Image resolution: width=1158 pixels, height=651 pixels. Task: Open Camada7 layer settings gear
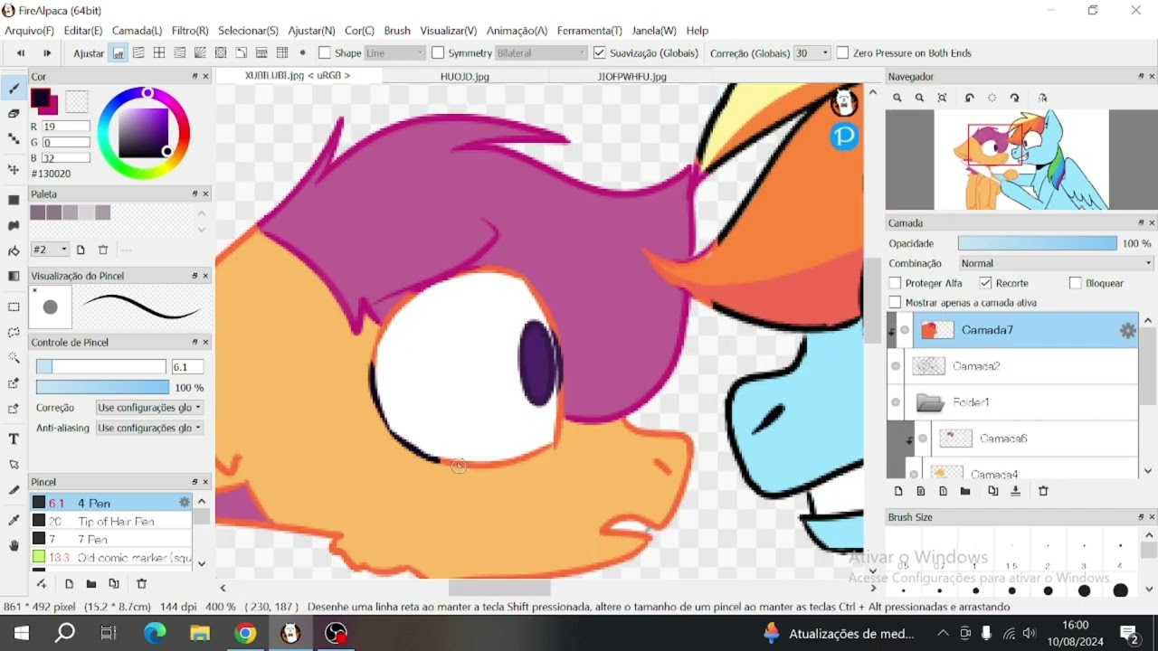point(1127,331)
